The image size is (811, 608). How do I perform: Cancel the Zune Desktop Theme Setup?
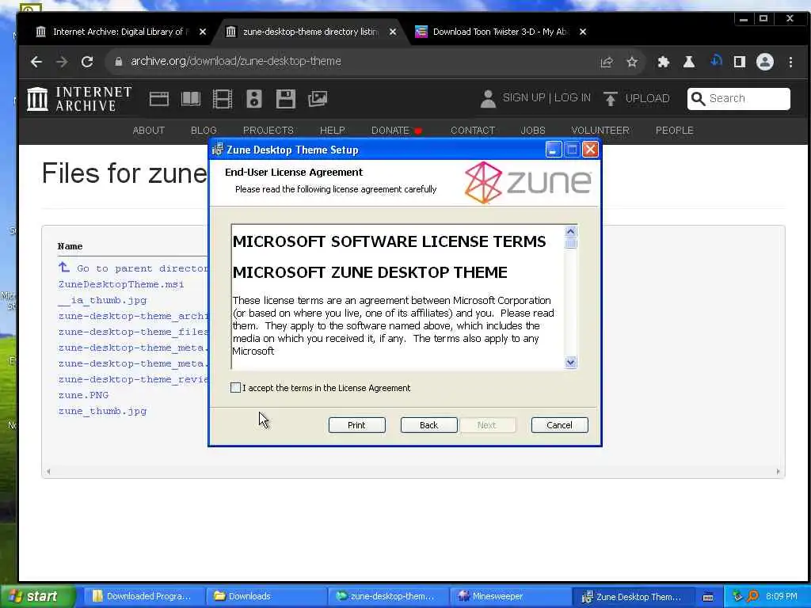tap(559, 425)
